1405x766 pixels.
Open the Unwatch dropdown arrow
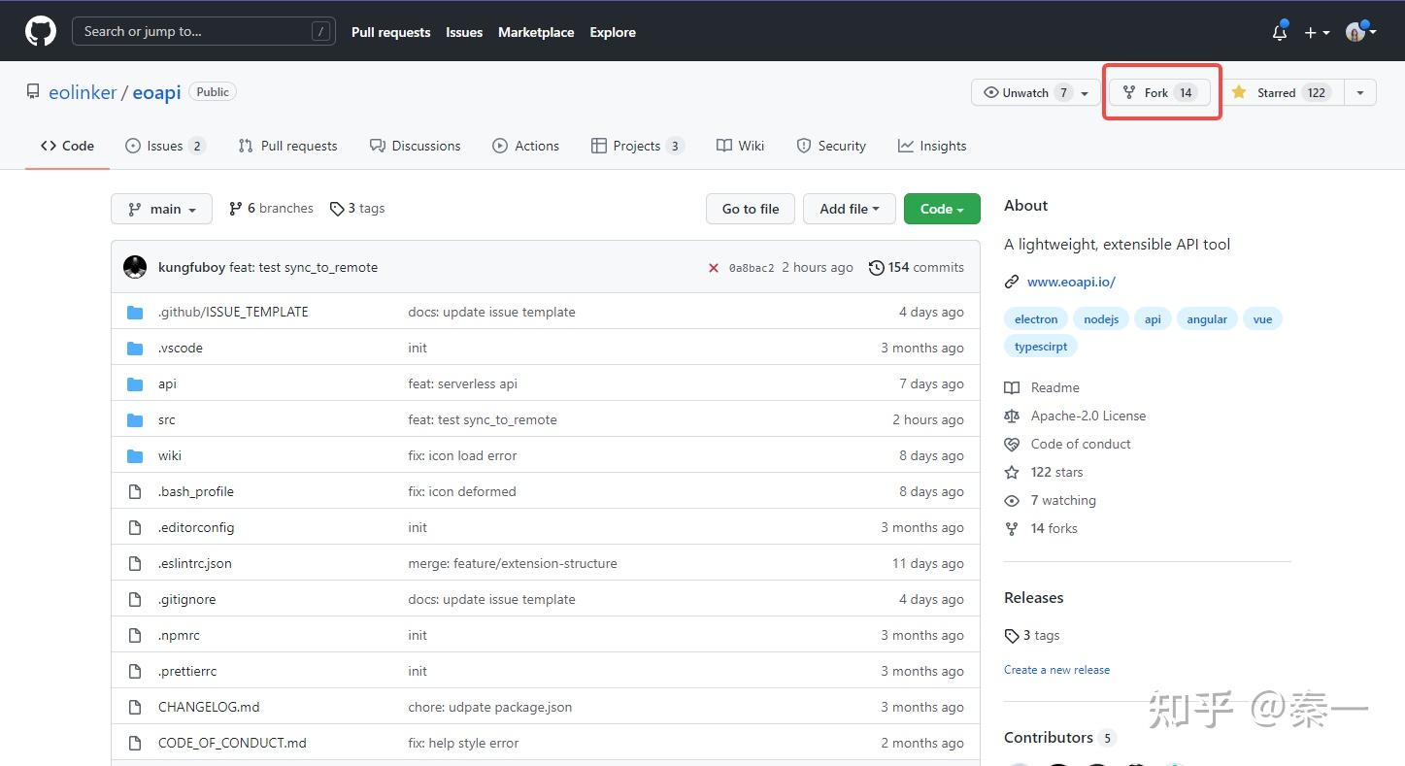[x=1086, y=92]
